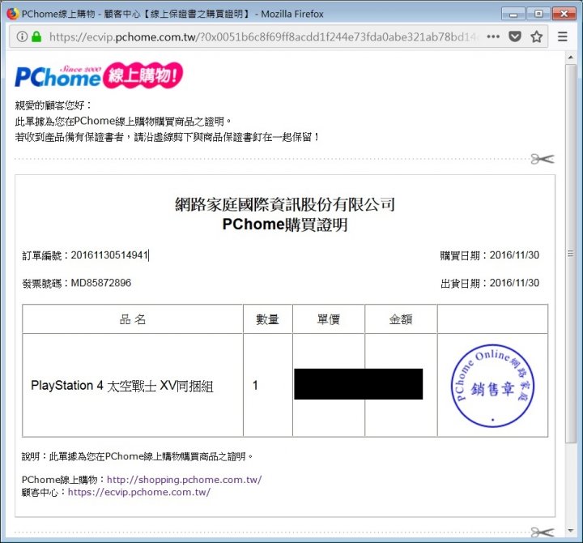Open the ecvip.pchome.com.tw customer center link
The image size is (583, 543).
click(x=139, y=492)
